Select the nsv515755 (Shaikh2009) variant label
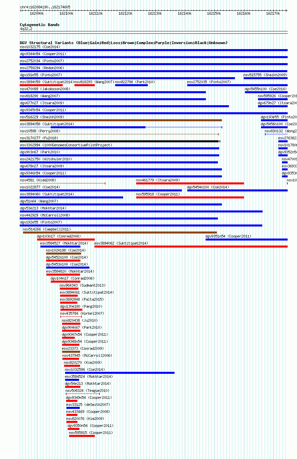This screenshot has width=297, height=459. [x=265, y=75]
